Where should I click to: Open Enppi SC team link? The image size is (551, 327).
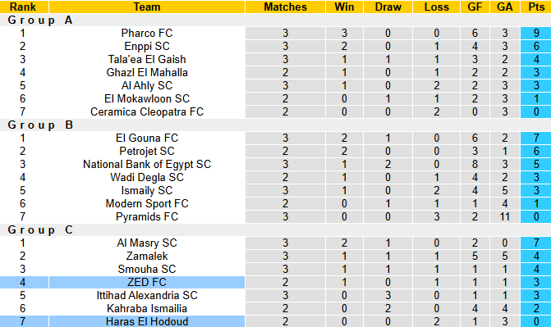[147, 46]
